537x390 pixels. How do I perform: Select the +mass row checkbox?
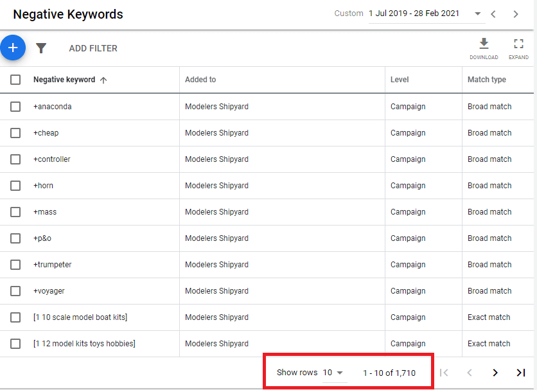click(x=15, y=212)
